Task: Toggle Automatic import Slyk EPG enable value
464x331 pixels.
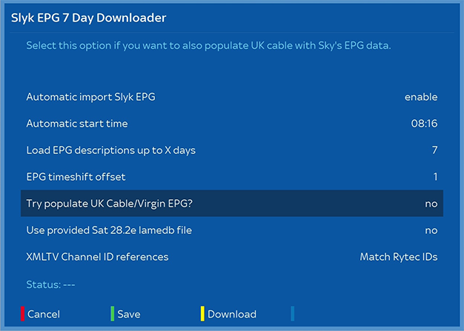Action: (x=421, y=97)
